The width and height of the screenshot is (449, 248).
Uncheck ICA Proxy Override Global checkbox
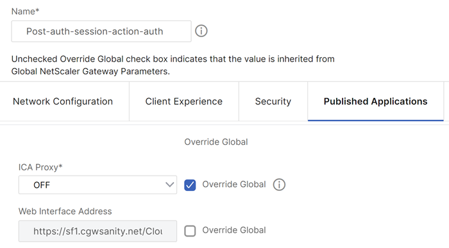tap(190, 185)
